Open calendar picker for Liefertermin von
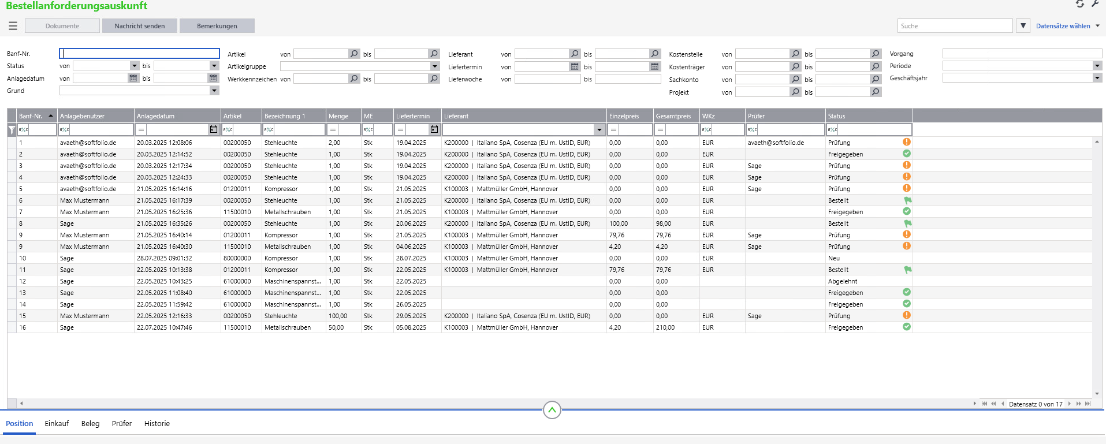Image resolution: width=1106 pixels, height=444 pixels. [x=575, y=66]
